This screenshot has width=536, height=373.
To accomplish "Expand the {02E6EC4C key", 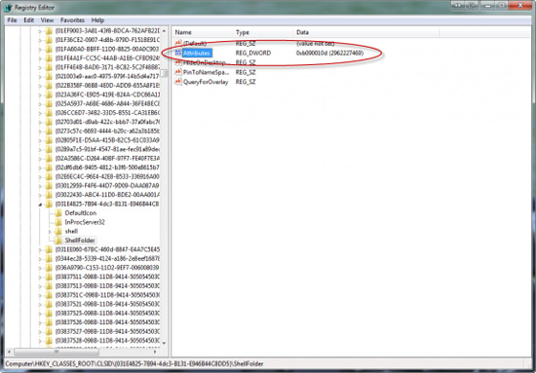I will pyautogui.click(x=40, y=177).
